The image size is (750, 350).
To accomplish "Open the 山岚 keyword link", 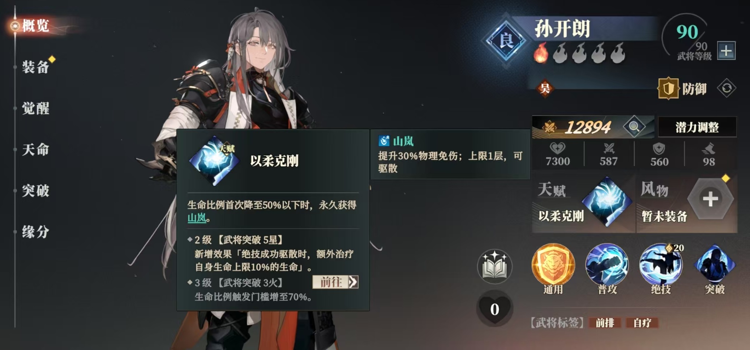I will coord(197,218).
